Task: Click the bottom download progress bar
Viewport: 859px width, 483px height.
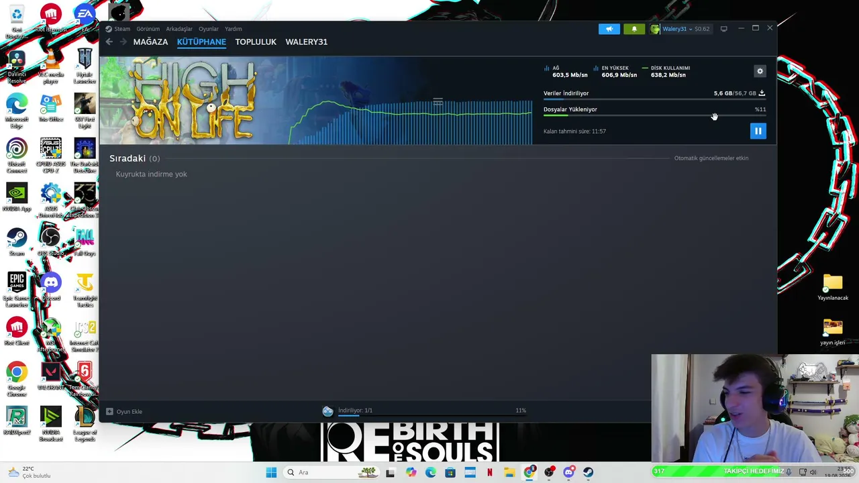Action: pyautogui.click(x=432, y=415)
